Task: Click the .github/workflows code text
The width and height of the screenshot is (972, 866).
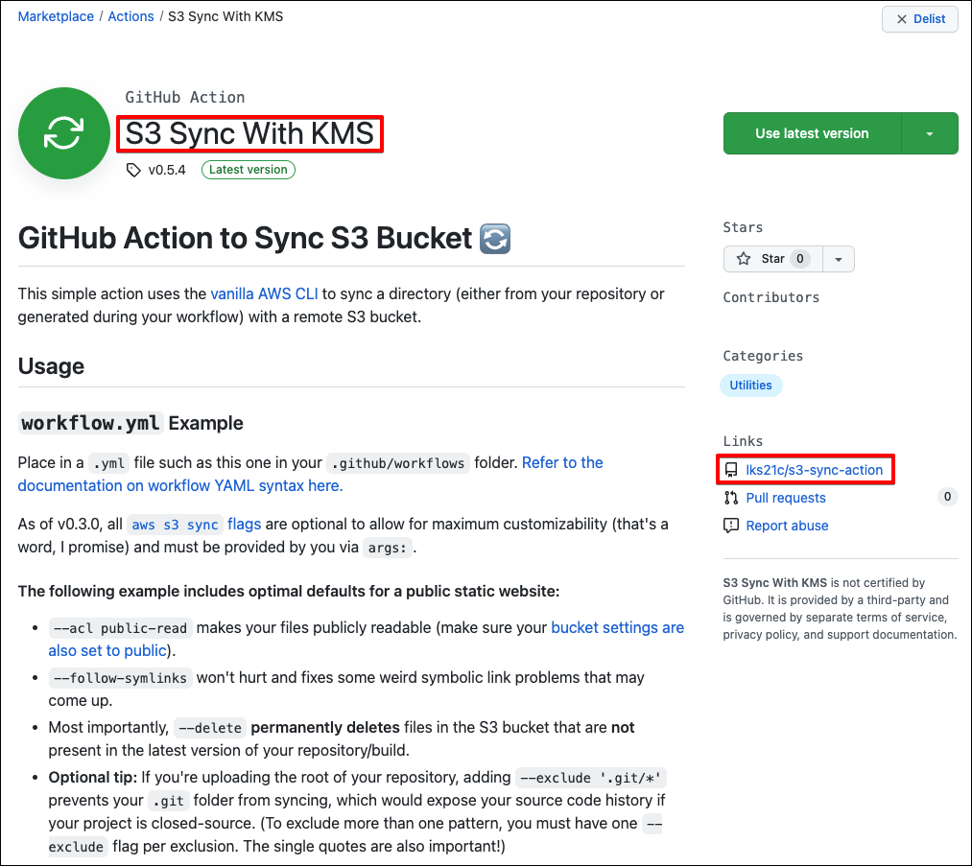Action: (398, 463)
